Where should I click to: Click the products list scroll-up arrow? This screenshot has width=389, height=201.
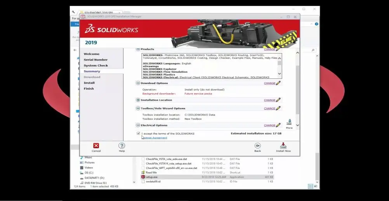(280, 58)
